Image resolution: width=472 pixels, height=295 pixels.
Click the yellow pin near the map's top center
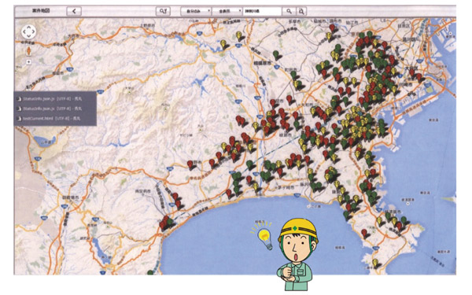tap(238, 36)
